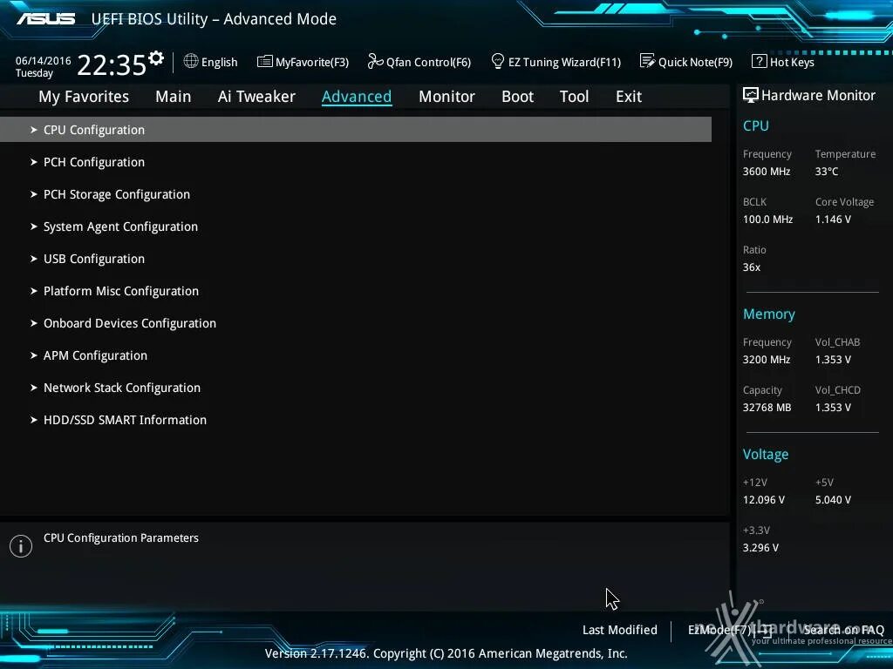The image size is (893, 669).
Task: Switch to the Main tab
Action: click(174, 97)
